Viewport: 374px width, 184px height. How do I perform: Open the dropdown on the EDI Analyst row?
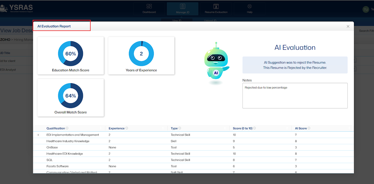[355, 69]
